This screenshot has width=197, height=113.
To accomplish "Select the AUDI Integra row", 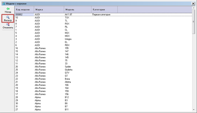I will click(103, 39).
